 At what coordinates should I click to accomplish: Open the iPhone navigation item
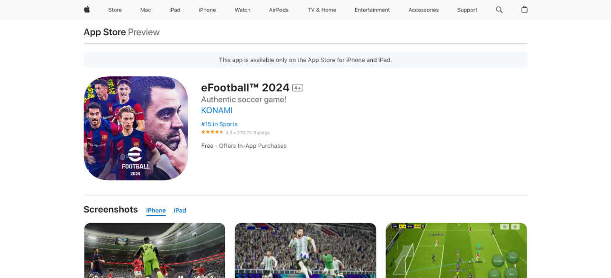coord(207,10)
